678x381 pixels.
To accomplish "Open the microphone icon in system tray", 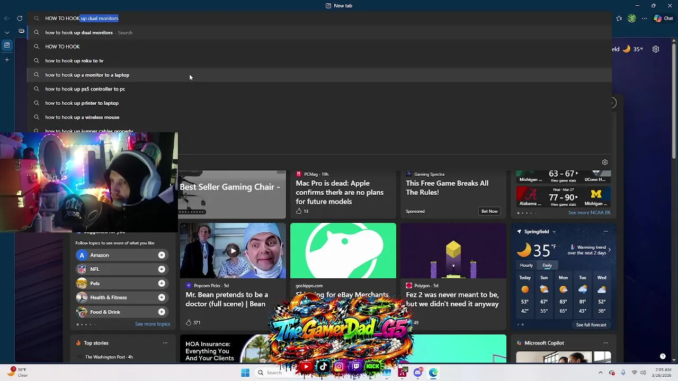I will pyautogui.click(x=623, y=373).
